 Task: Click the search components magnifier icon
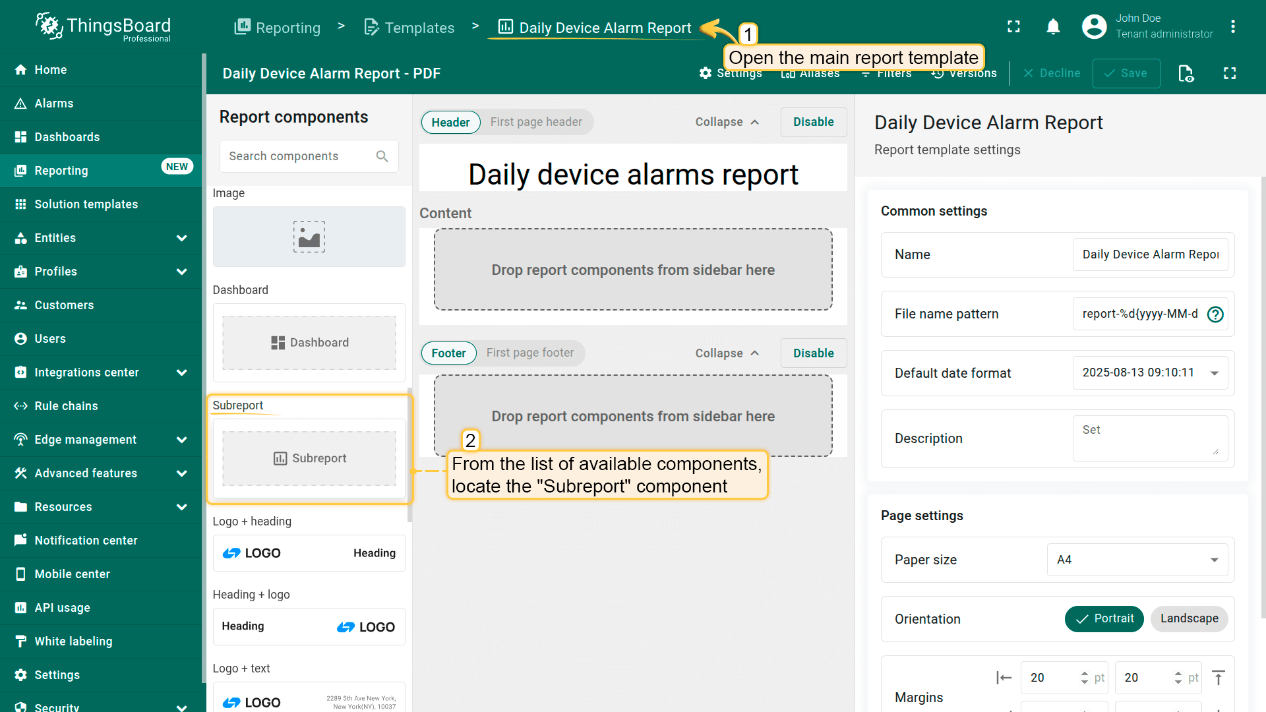point(382,156)
